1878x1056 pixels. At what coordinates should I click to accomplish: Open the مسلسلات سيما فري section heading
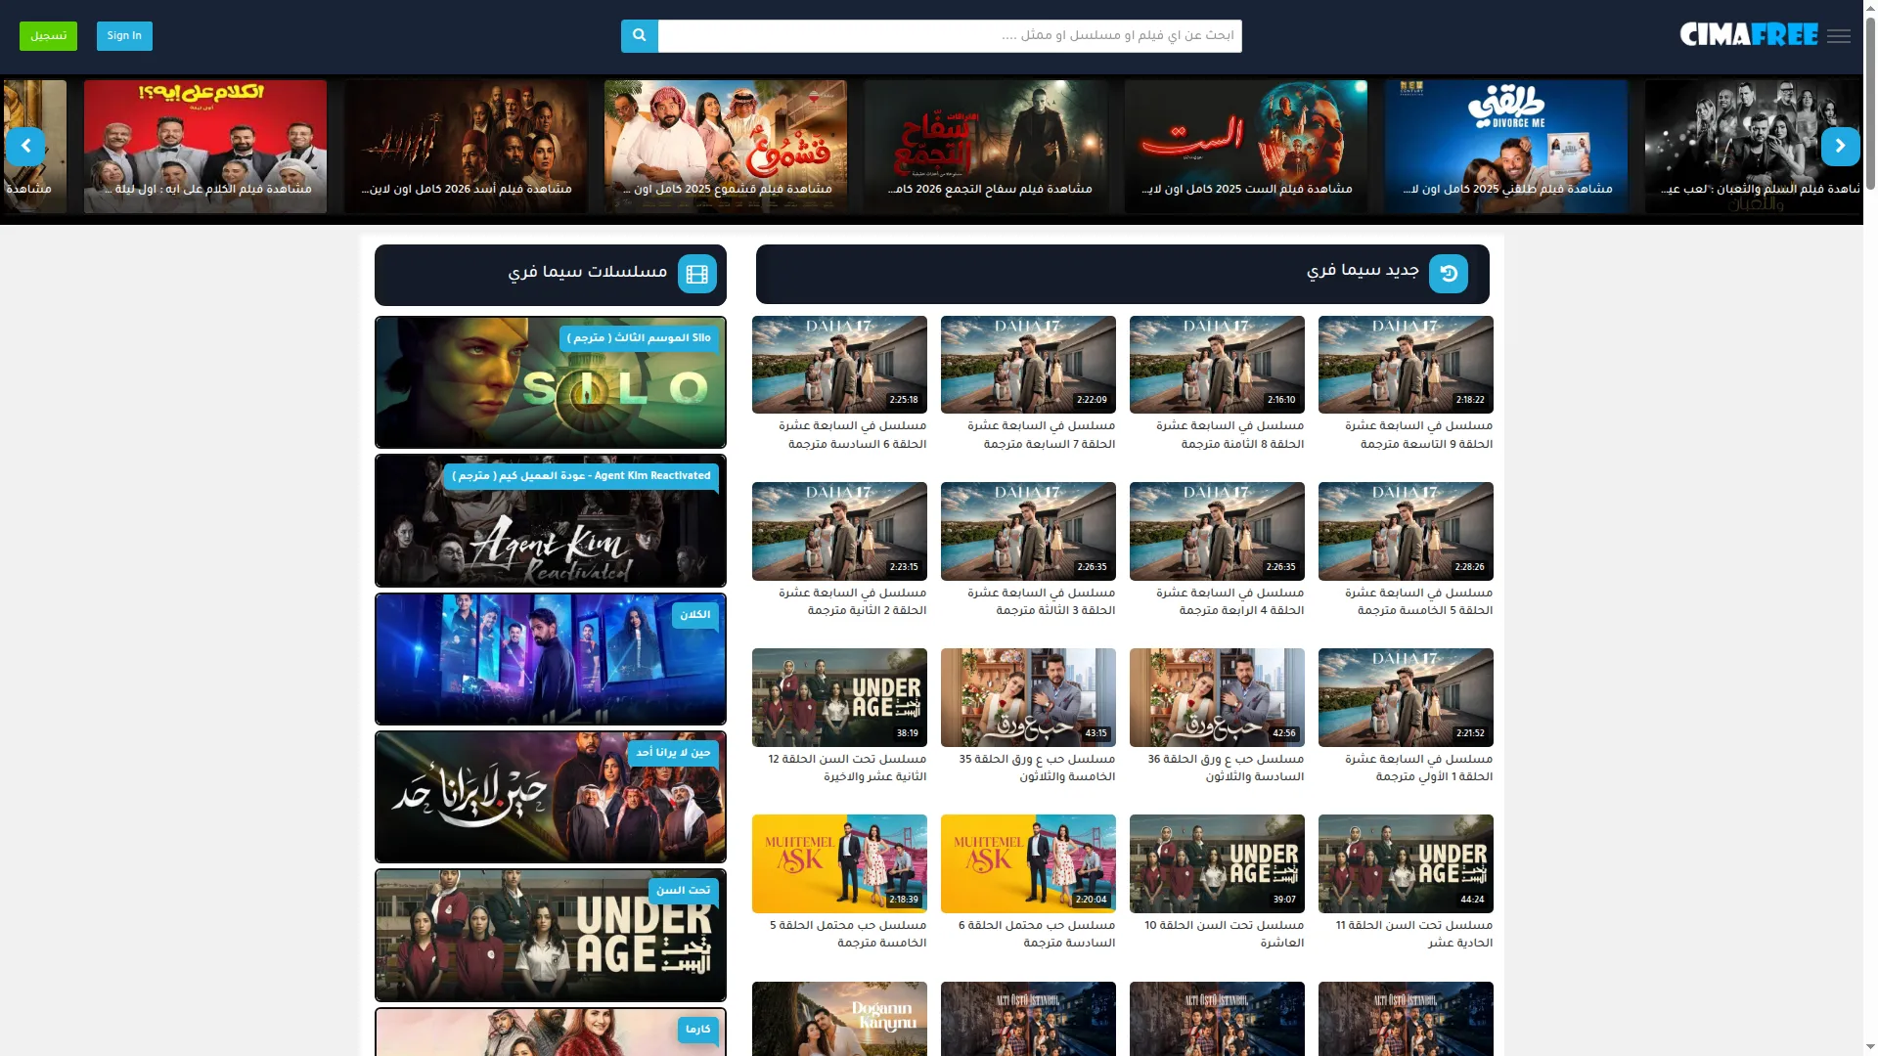[x=588, y=272]
